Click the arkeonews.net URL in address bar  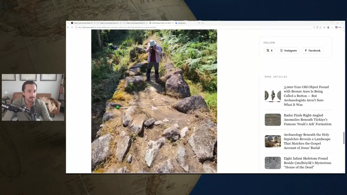pyautogui.click(x=117, y=27)
